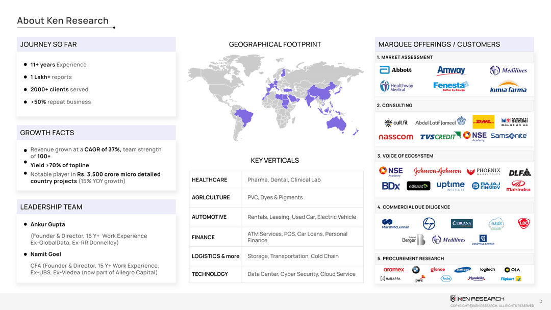Click the Samsung logo
Image resolution: width=551 pixels, height=310 pixels.
coord(462,270)
